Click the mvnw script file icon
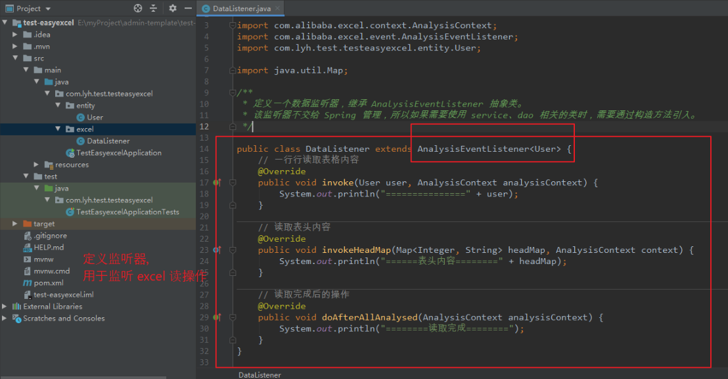728x379 pixels. click(28, 259)
